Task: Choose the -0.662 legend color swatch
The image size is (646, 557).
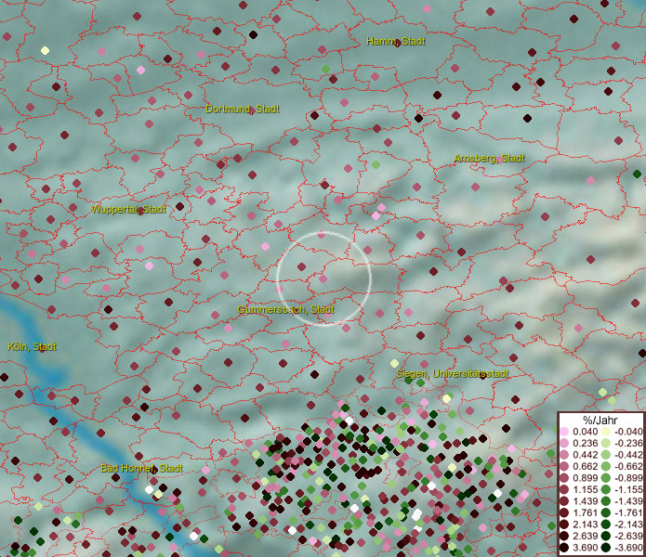Action: tap(606, 467)
